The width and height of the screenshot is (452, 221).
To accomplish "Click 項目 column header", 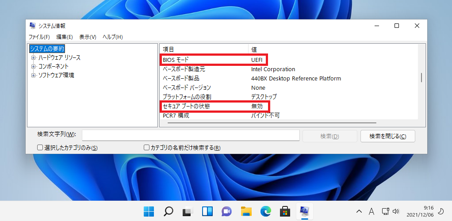I will 204,49.
